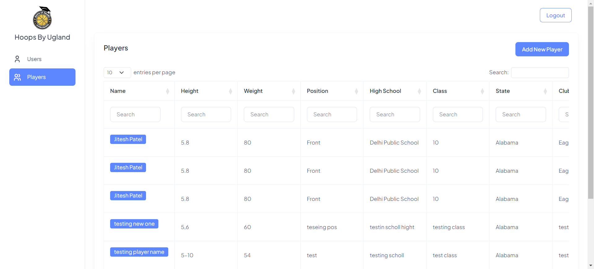Sort table by High School column arrows
Image resolution: width=594 pixels, height=269 pixels.
click(x=419, y=91)
